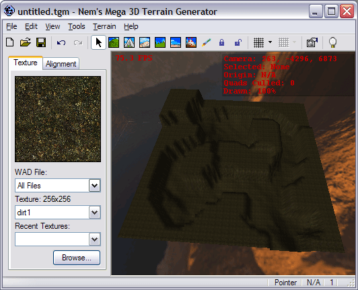Open the options properties icon
This screenshot has width=358, height=290.
(x=312, y=42)
